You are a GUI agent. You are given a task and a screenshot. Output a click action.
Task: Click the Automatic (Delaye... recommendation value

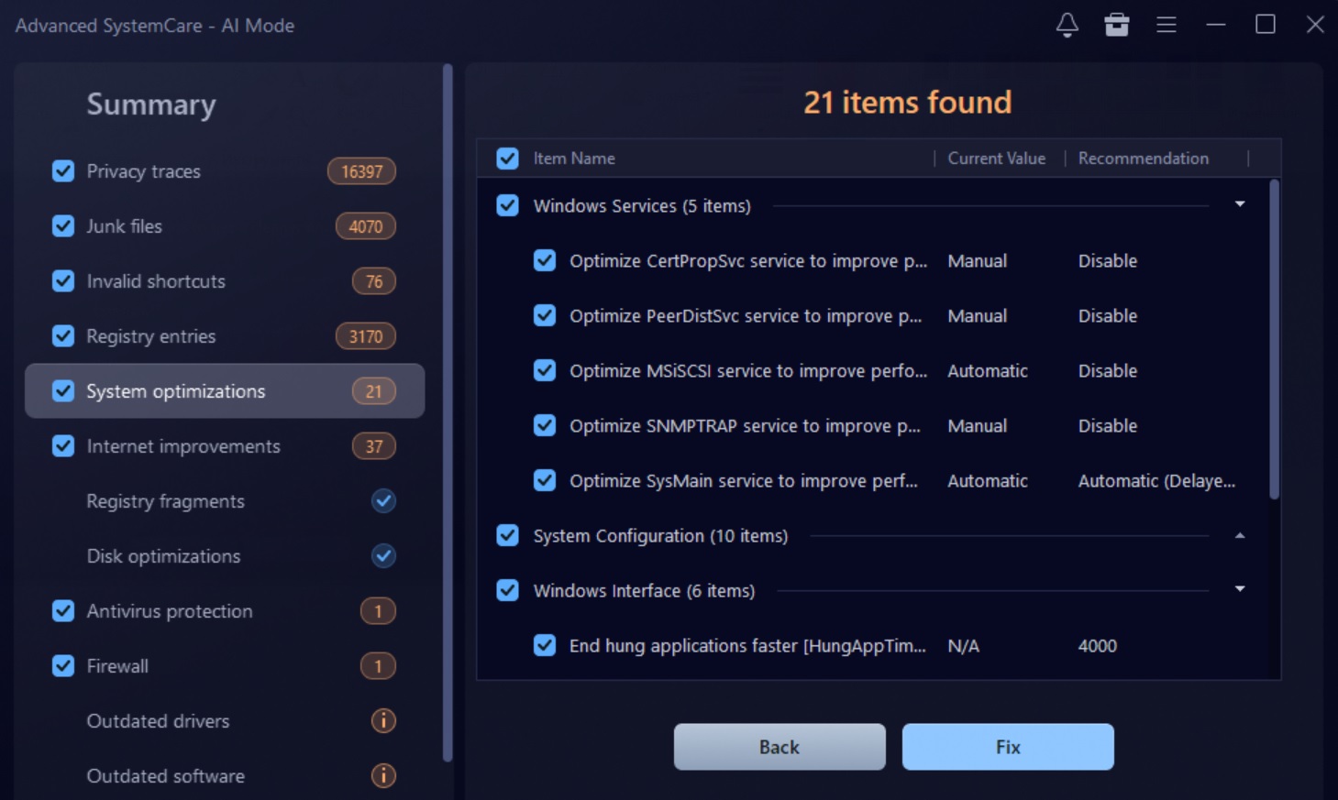1156,481
